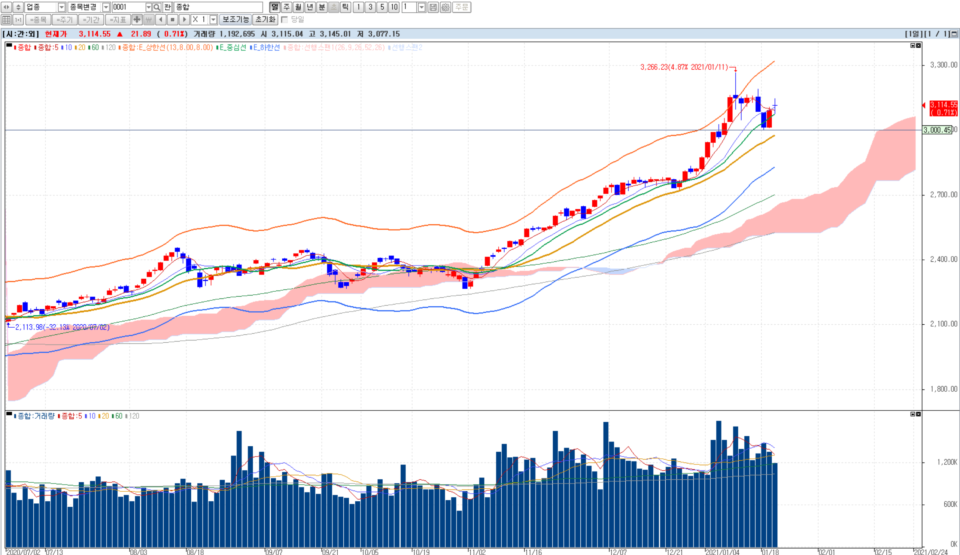Click the 종합:거래량 volume legend
Viewport: 960px width, 555px height.
[34, 416]
